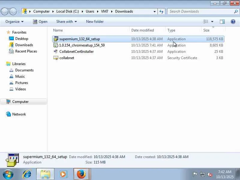The image size is (240, 180).
Task: Click the network tray icon
Action: coord(202,174)
